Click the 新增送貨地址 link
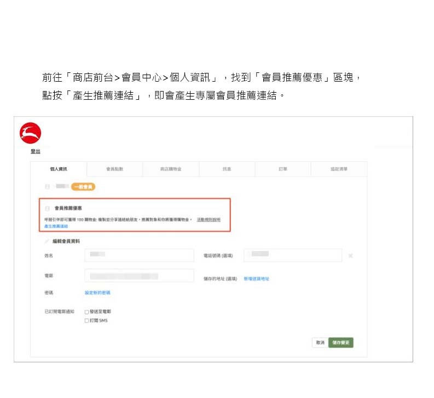The width and height of the screenshot is (434, 398). tap(256, 279)
